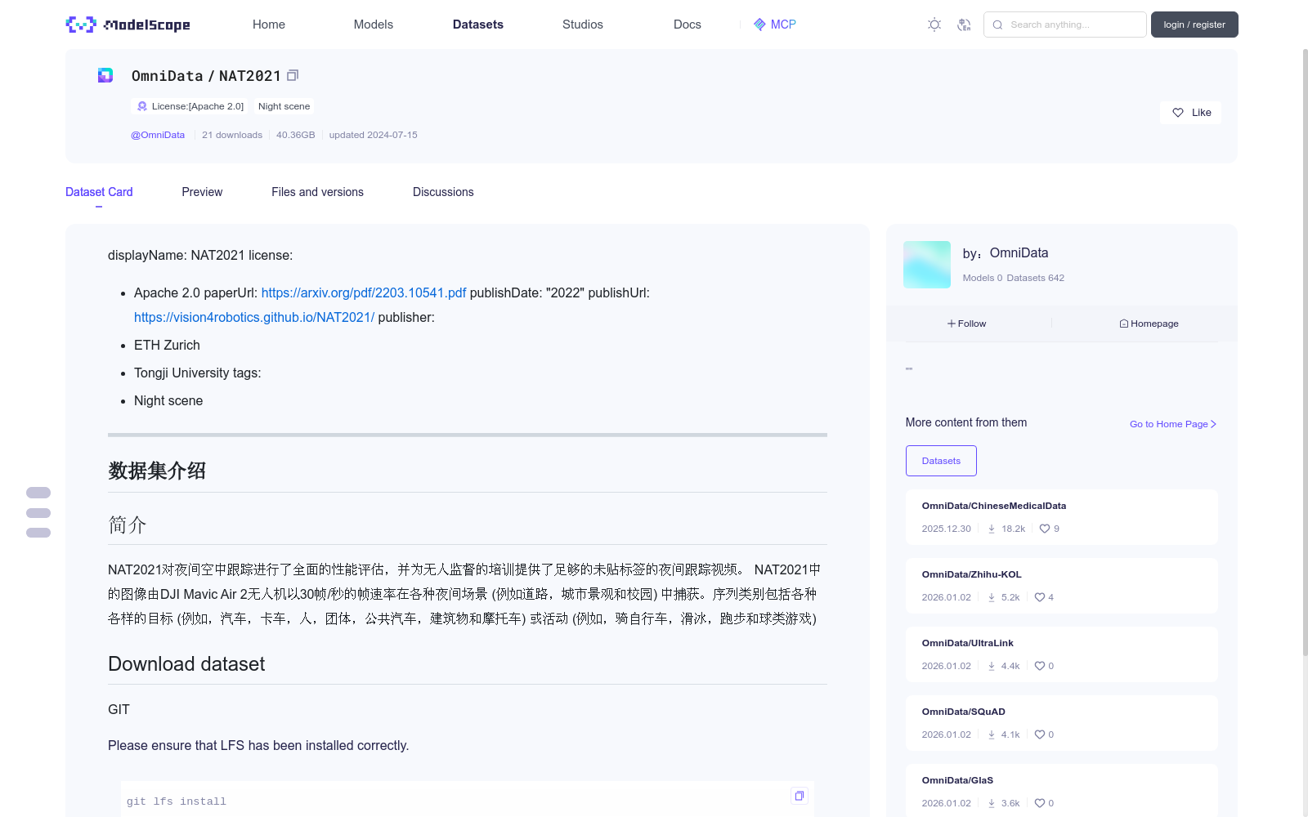Click the '40.36GB' size text
The width and height of the screenshot is (1308, 817).
point(295,135)
